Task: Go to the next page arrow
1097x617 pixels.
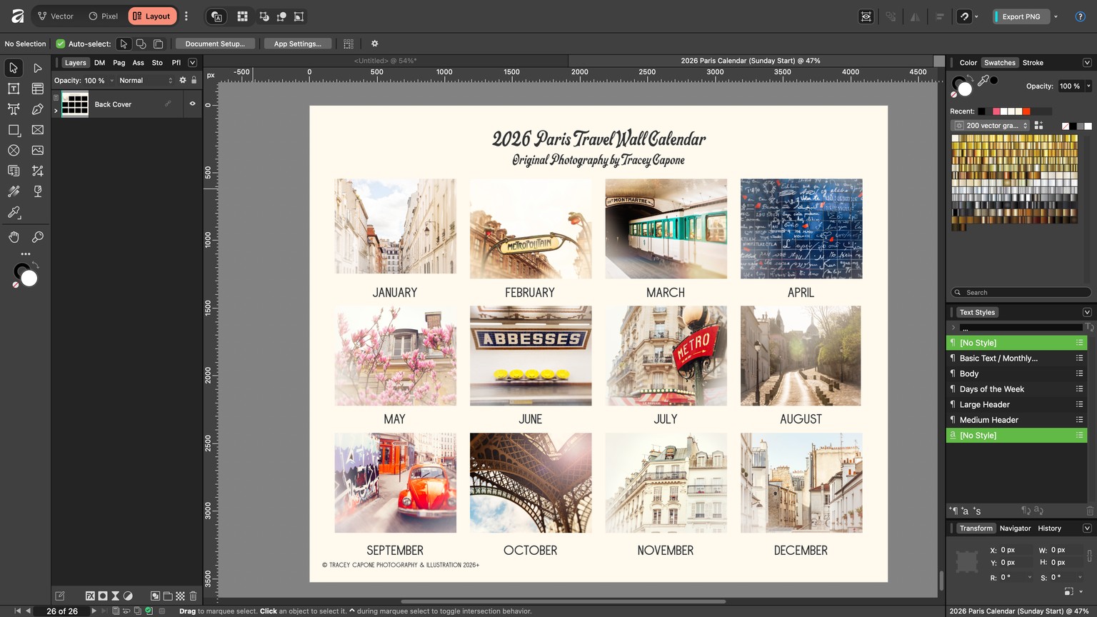Action: [94, 611]
